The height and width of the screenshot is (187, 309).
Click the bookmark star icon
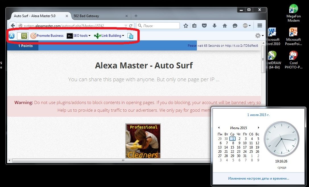[186, 26]
